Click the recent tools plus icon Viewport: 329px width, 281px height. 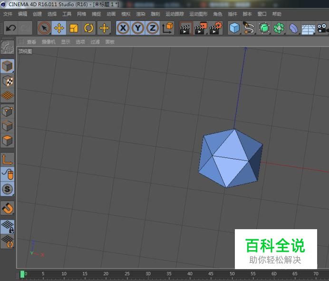(104, 28)
